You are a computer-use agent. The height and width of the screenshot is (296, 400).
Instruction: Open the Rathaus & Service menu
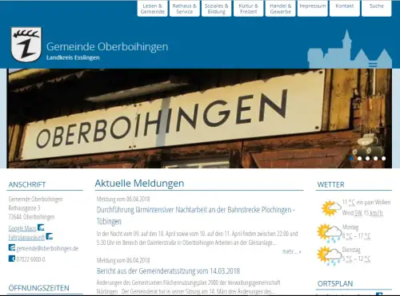(184, 9)
